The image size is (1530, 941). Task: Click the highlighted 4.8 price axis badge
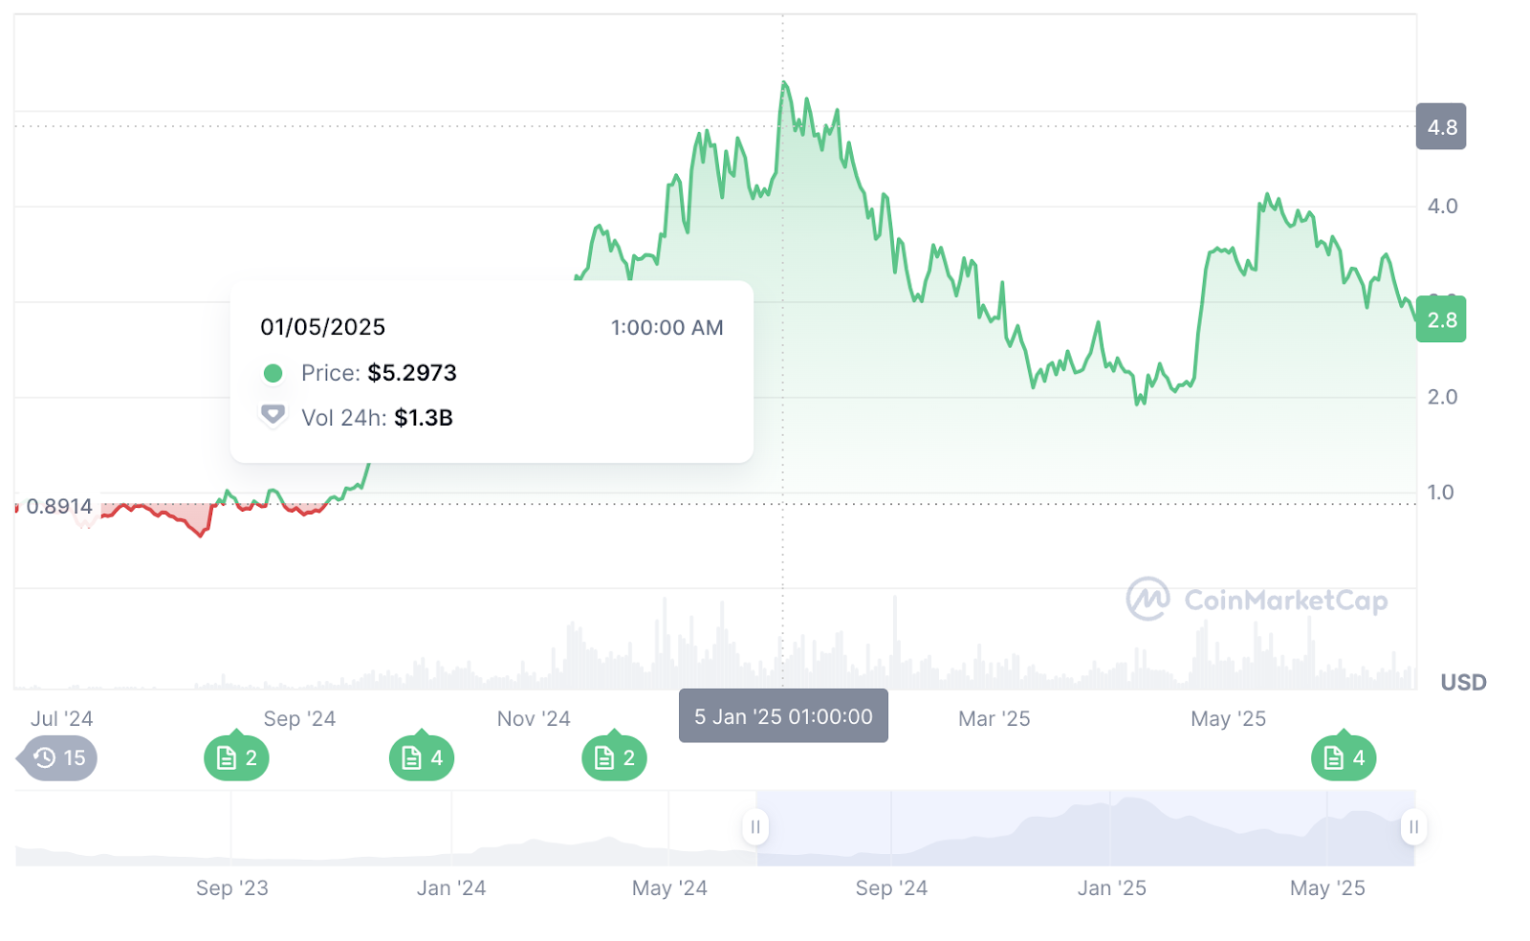(x=1441, y=125)
